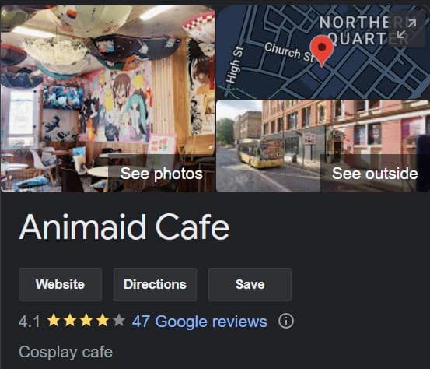Screen dimensions: 430x369
Task: Click the grey fifth rating star
Action: 119,320
